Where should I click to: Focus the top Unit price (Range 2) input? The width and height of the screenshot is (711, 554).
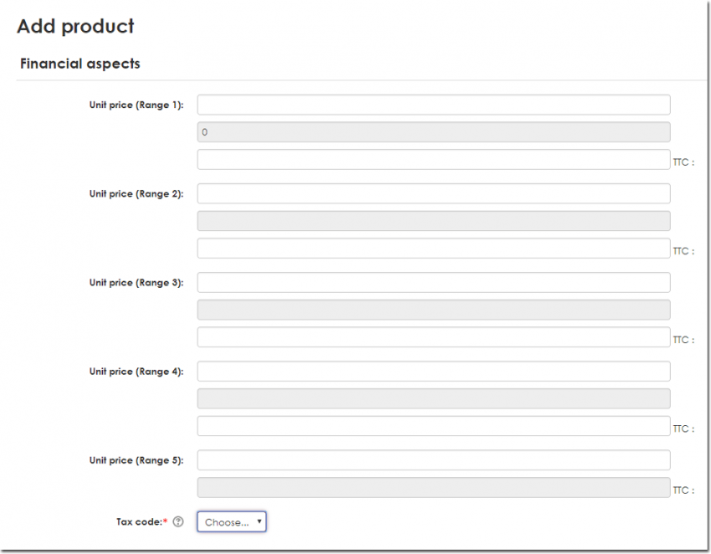(x=433, y=193)
